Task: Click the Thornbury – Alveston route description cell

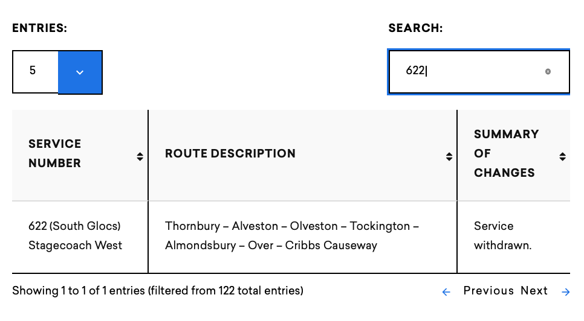Action: (x=292, y=236)
